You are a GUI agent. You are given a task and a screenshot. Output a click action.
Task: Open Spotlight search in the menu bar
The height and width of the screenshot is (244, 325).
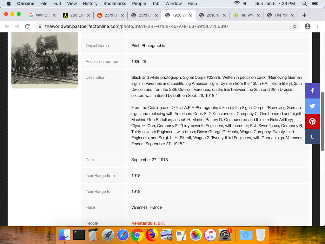(x=305, y=3)
